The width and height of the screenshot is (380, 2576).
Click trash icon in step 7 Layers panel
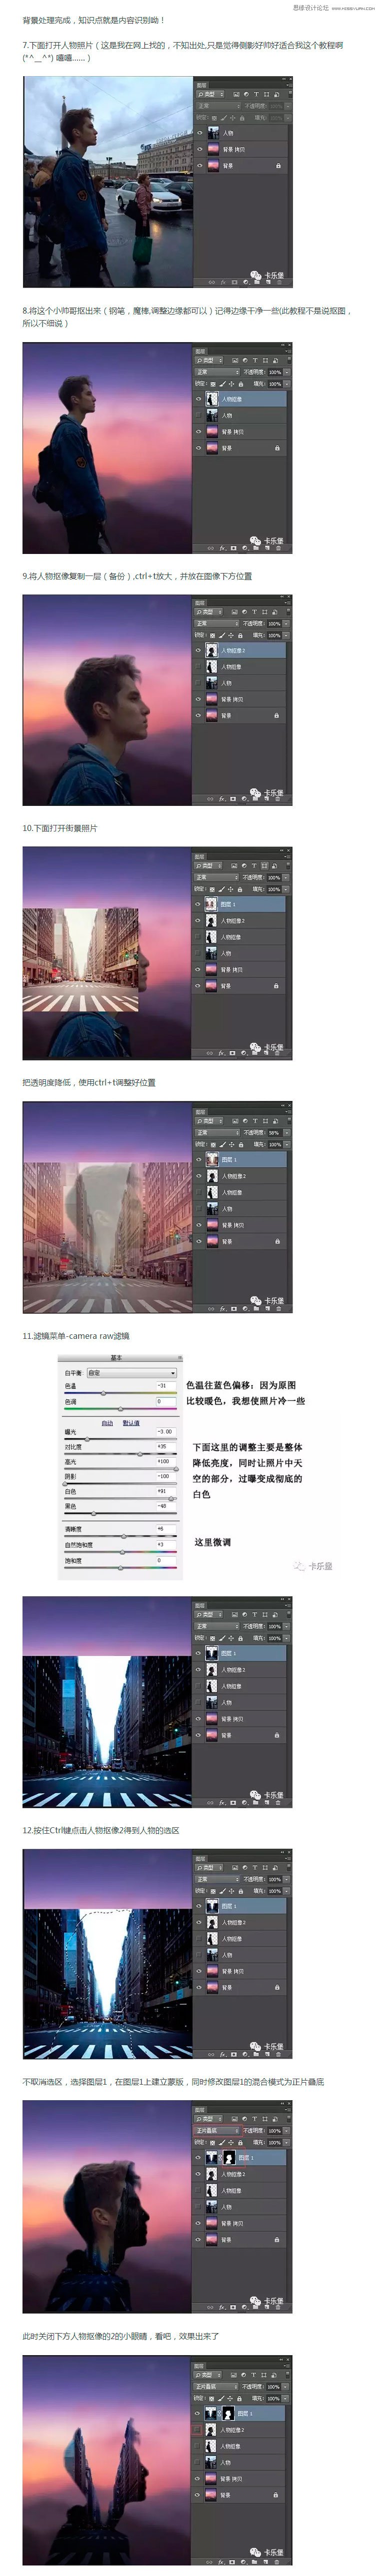tap(278, 283)
